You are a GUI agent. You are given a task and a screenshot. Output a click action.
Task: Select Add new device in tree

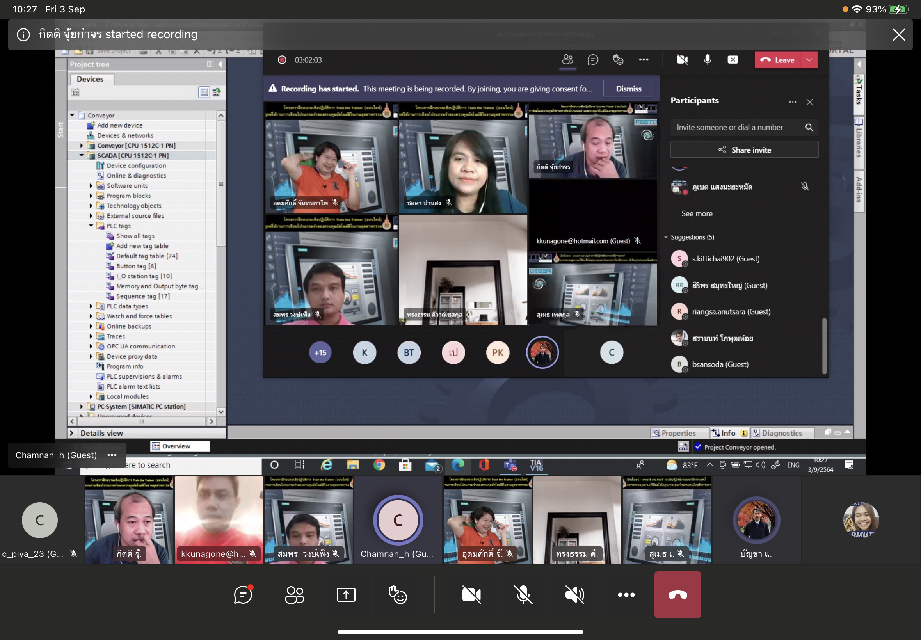pos(119,125)
